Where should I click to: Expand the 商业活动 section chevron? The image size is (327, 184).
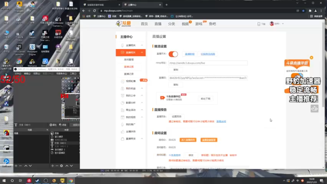142,110
